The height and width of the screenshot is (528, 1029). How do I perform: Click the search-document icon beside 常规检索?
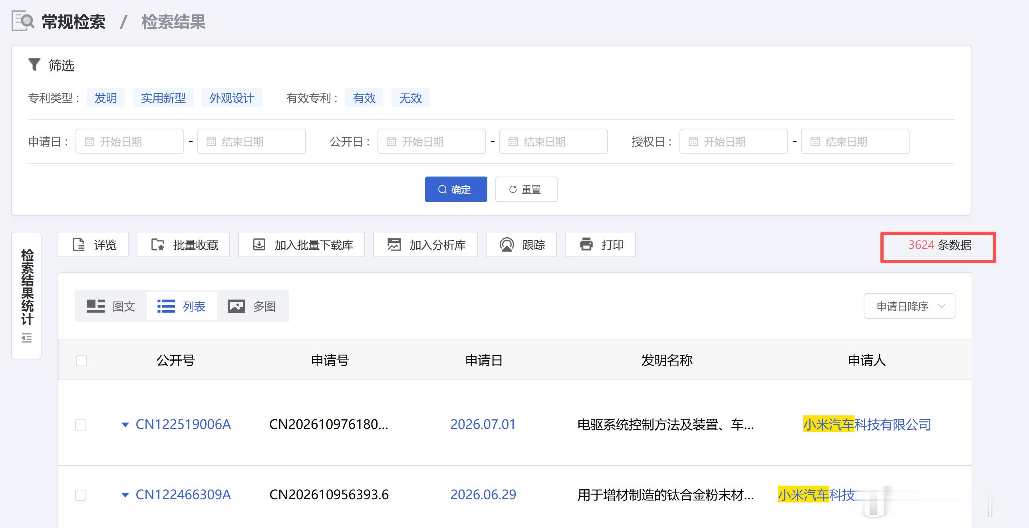click(x=23, y=21)
